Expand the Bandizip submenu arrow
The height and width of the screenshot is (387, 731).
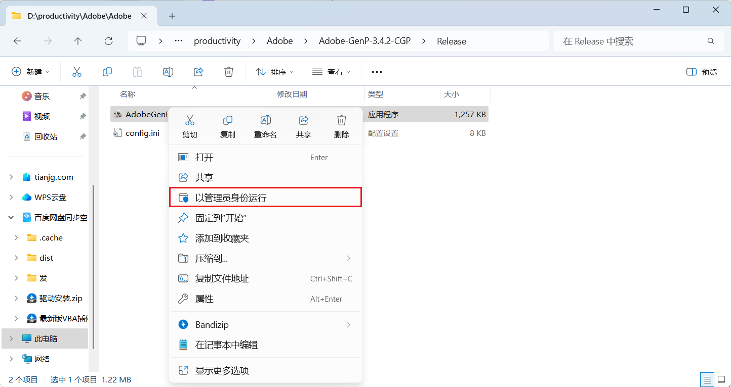(x=348, y=324)
